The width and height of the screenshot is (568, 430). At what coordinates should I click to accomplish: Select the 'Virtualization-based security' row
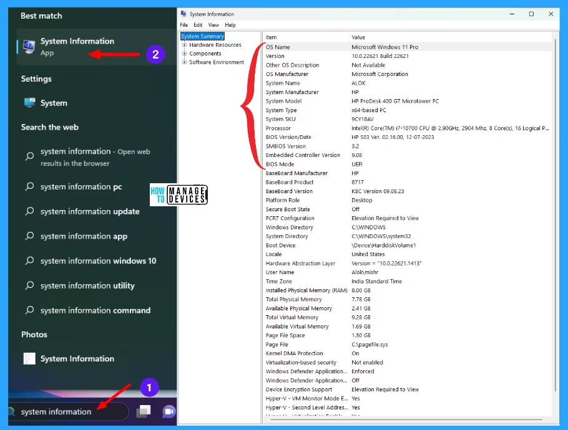[408, 362]
